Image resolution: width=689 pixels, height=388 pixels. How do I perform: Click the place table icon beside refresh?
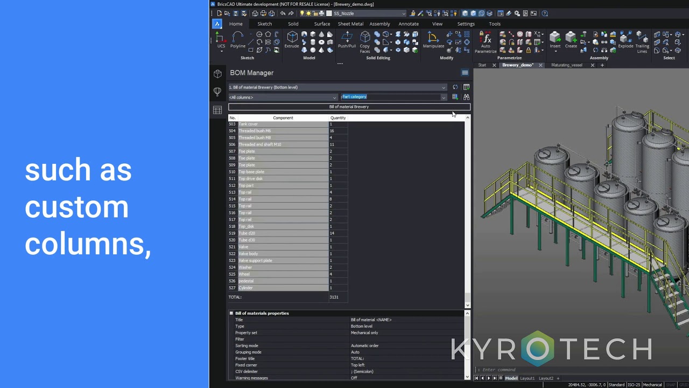466,87
